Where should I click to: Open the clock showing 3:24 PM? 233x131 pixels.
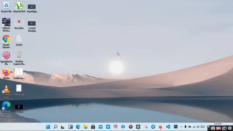(x=218, y=124)
